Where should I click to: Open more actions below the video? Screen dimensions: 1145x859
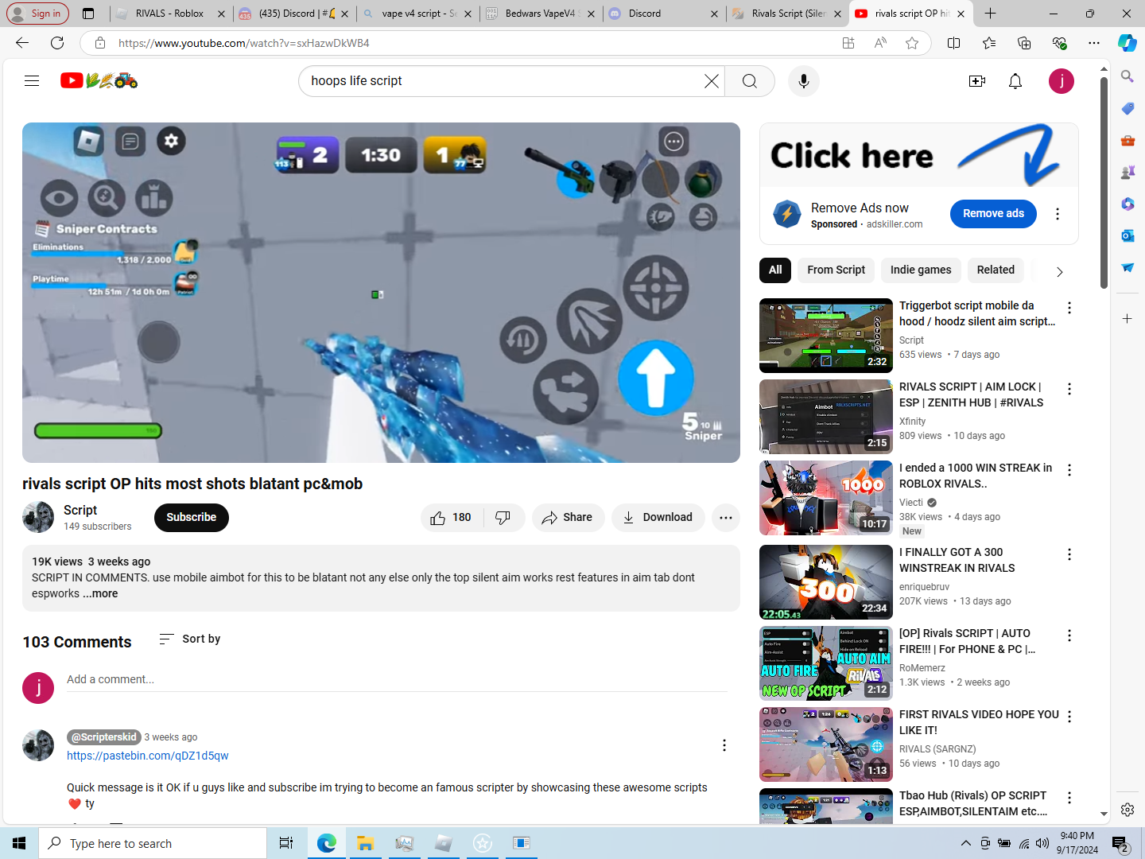[726, 518]
